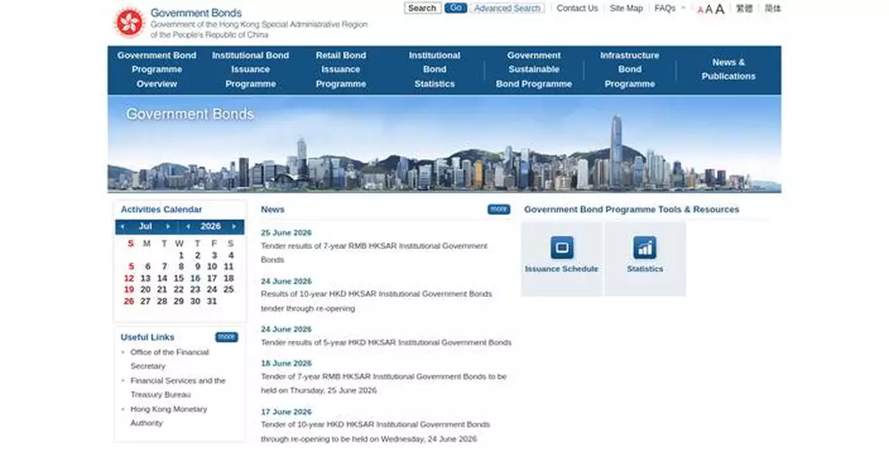Click the Useful Links more button
The width and height of the screenshot is (889, 466).
[x=227, y=337]
